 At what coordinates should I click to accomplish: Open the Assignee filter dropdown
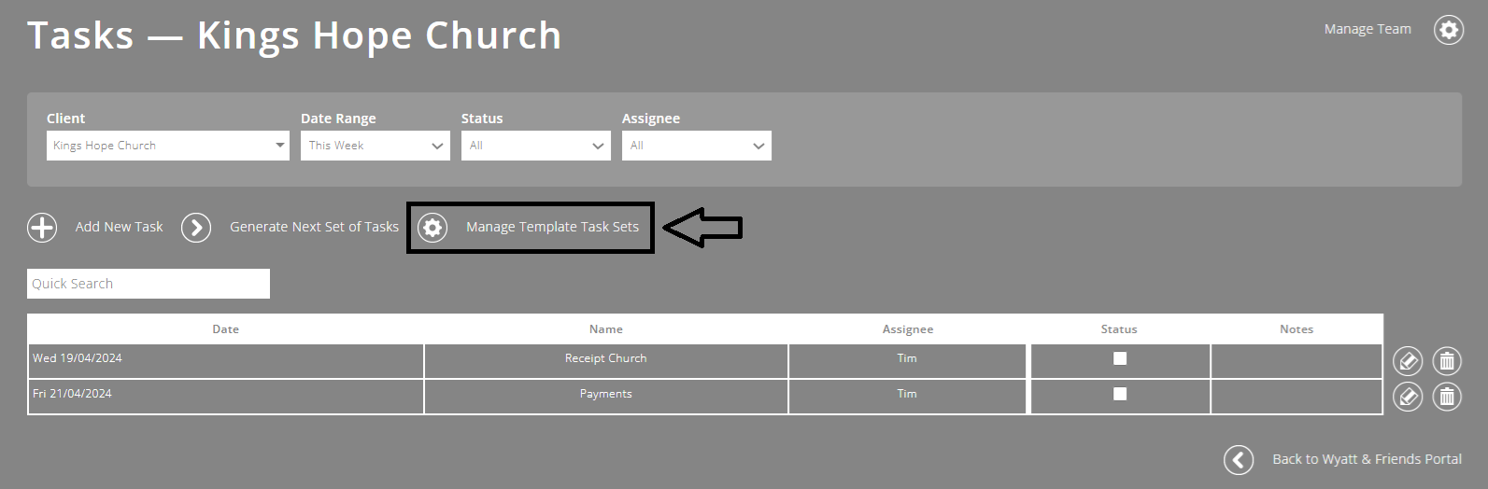pyautogui.click(x=697, y=146)
